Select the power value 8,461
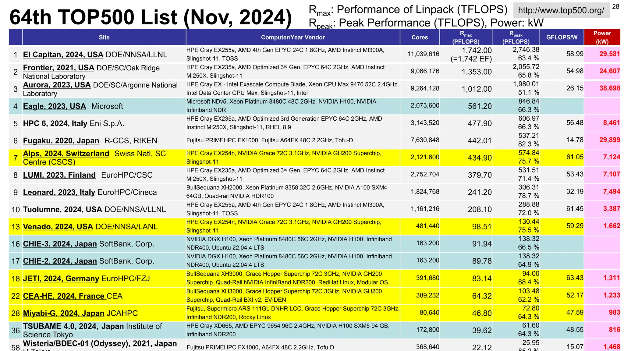The image size is (624, 351). (612, 123)
